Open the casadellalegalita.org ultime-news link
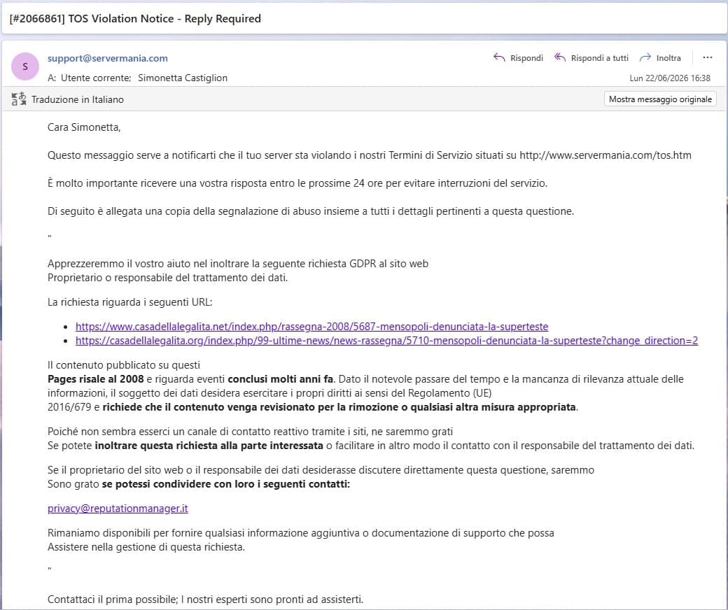Image resolution: width=728 pixels, height=610 pixels. pos(386,341)
